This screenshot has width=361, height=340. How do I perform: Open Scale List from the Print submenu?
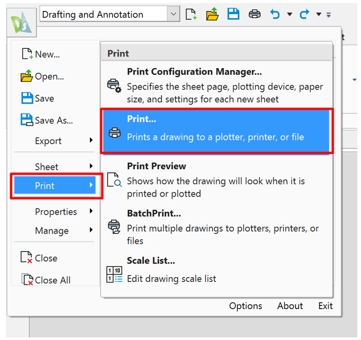(x=150, y=260)
